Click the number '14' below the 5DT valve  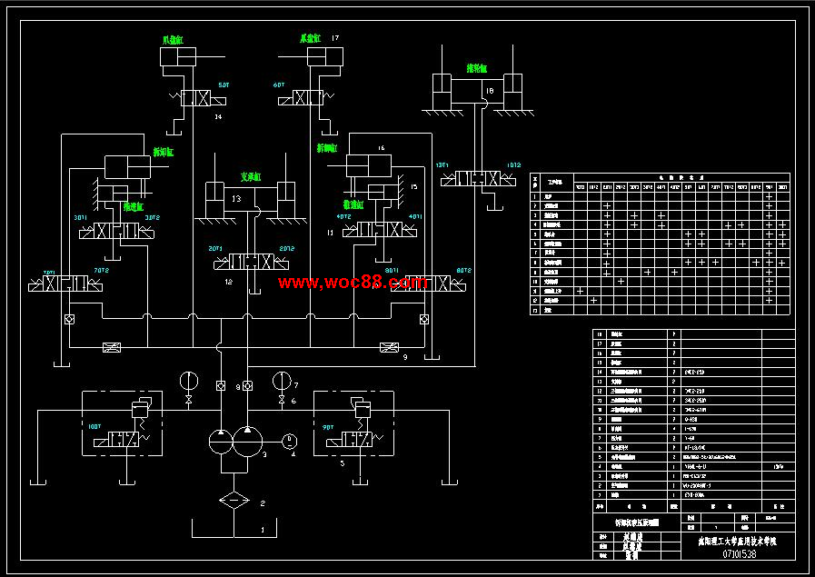(x=218, y=117)
